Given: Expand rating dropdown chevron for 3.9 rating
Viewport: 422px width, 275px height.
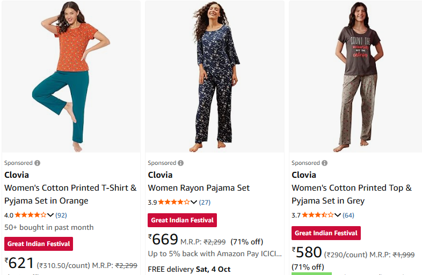Looking at the screenshot, I should [194, 202].
